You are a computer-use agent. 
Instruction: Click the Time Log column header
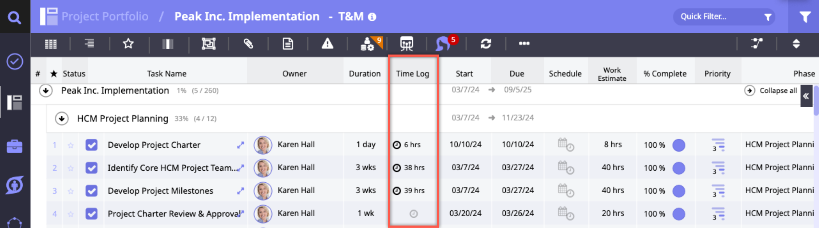pyautogui.click(x=412, y=74)
